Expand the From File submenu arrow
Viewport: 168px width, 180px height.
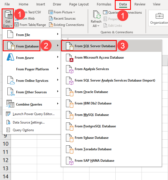tap(58, 34)
